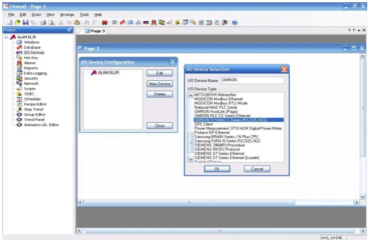Open the Draw menu

pos(36,15)
